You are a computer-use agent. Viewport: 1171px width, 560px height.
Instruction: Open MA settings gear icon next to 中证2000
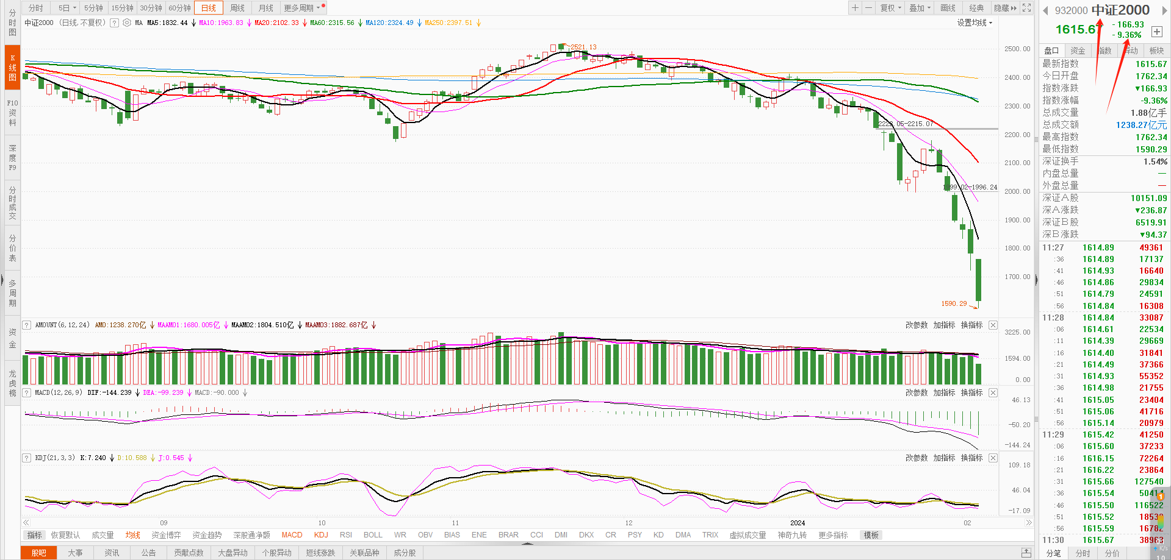127,23
